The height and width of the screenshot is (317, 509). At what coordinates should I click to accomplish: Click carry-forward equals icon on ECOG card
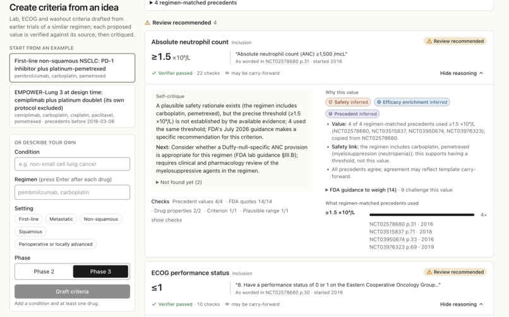point(227,304)
